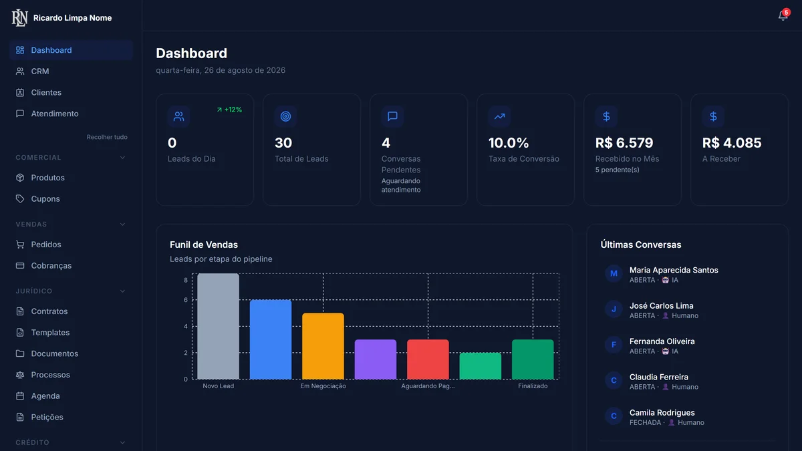The height and width of the screenshot is (451, 802).
Task: Click the Taxa de Conversão trend icon
Action: (499, 116)
